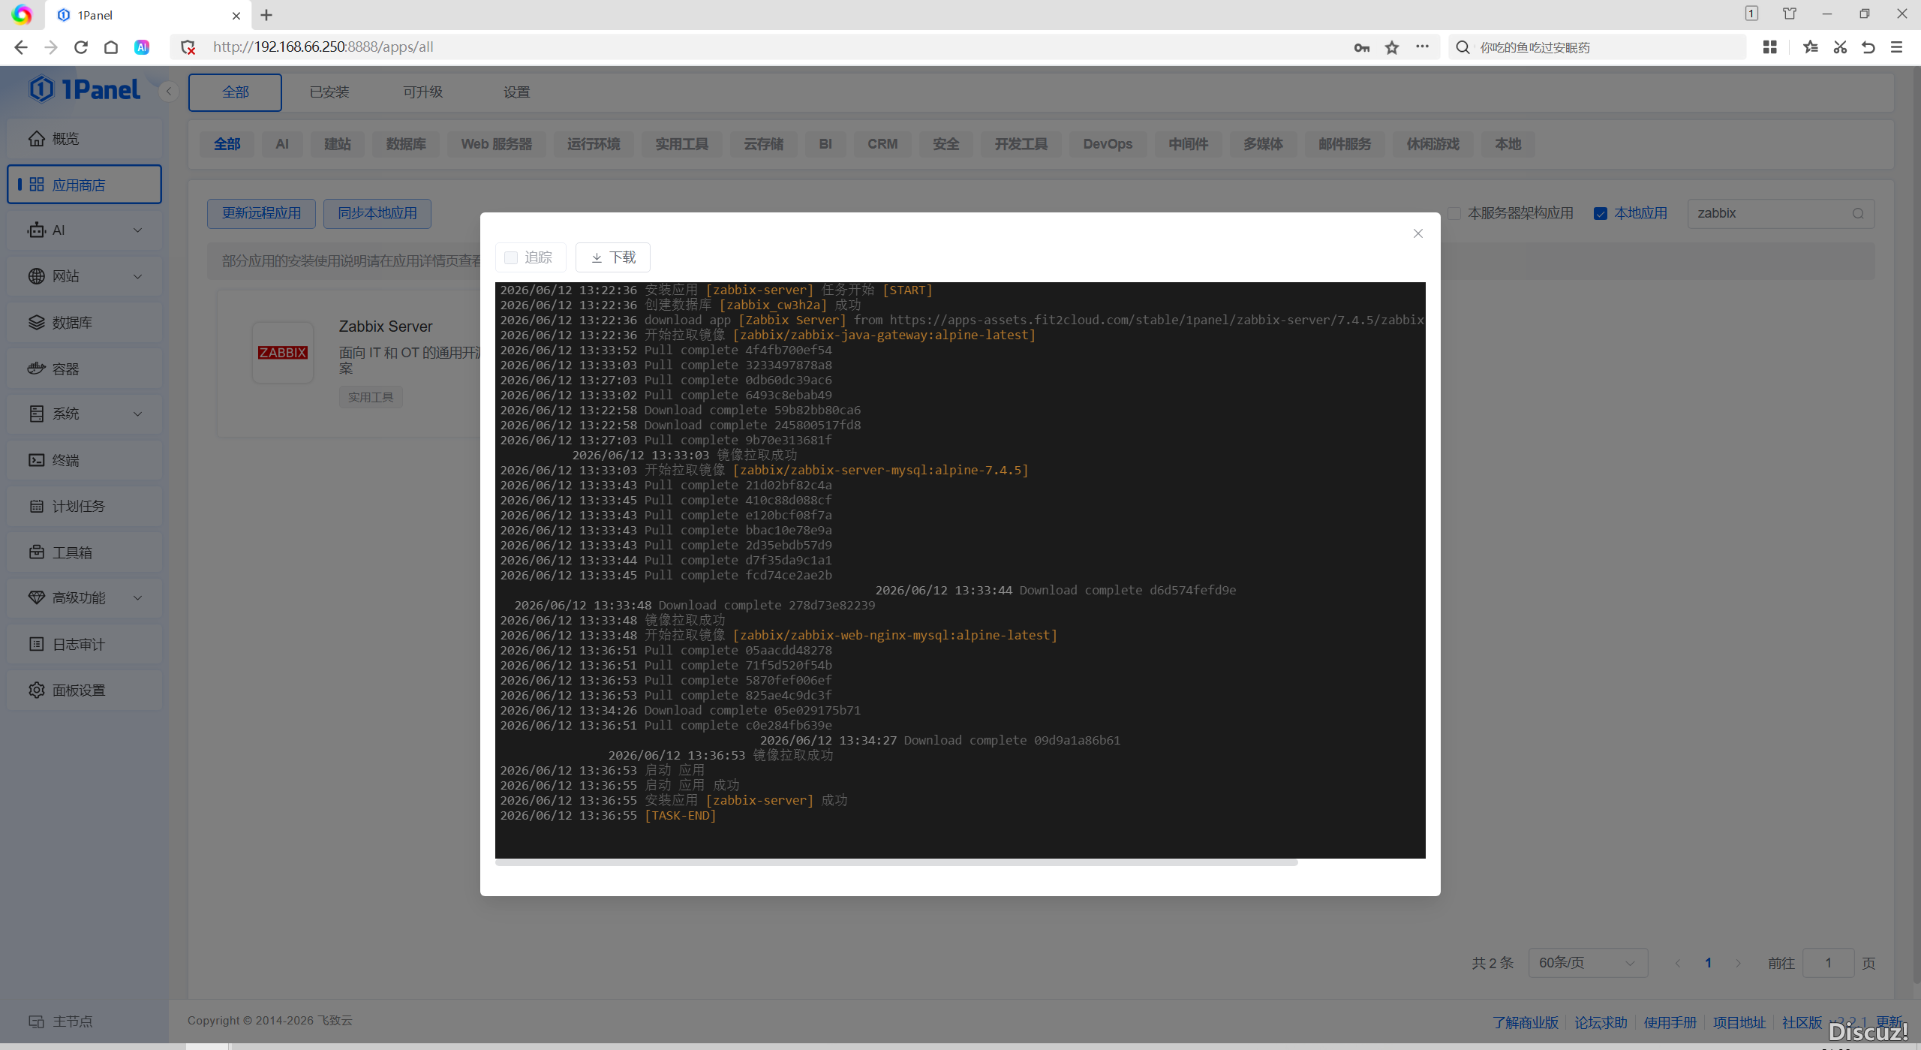Open the 工具箱 toolbox page
The image size is (1921, 1050).
[x=84, y=552]
